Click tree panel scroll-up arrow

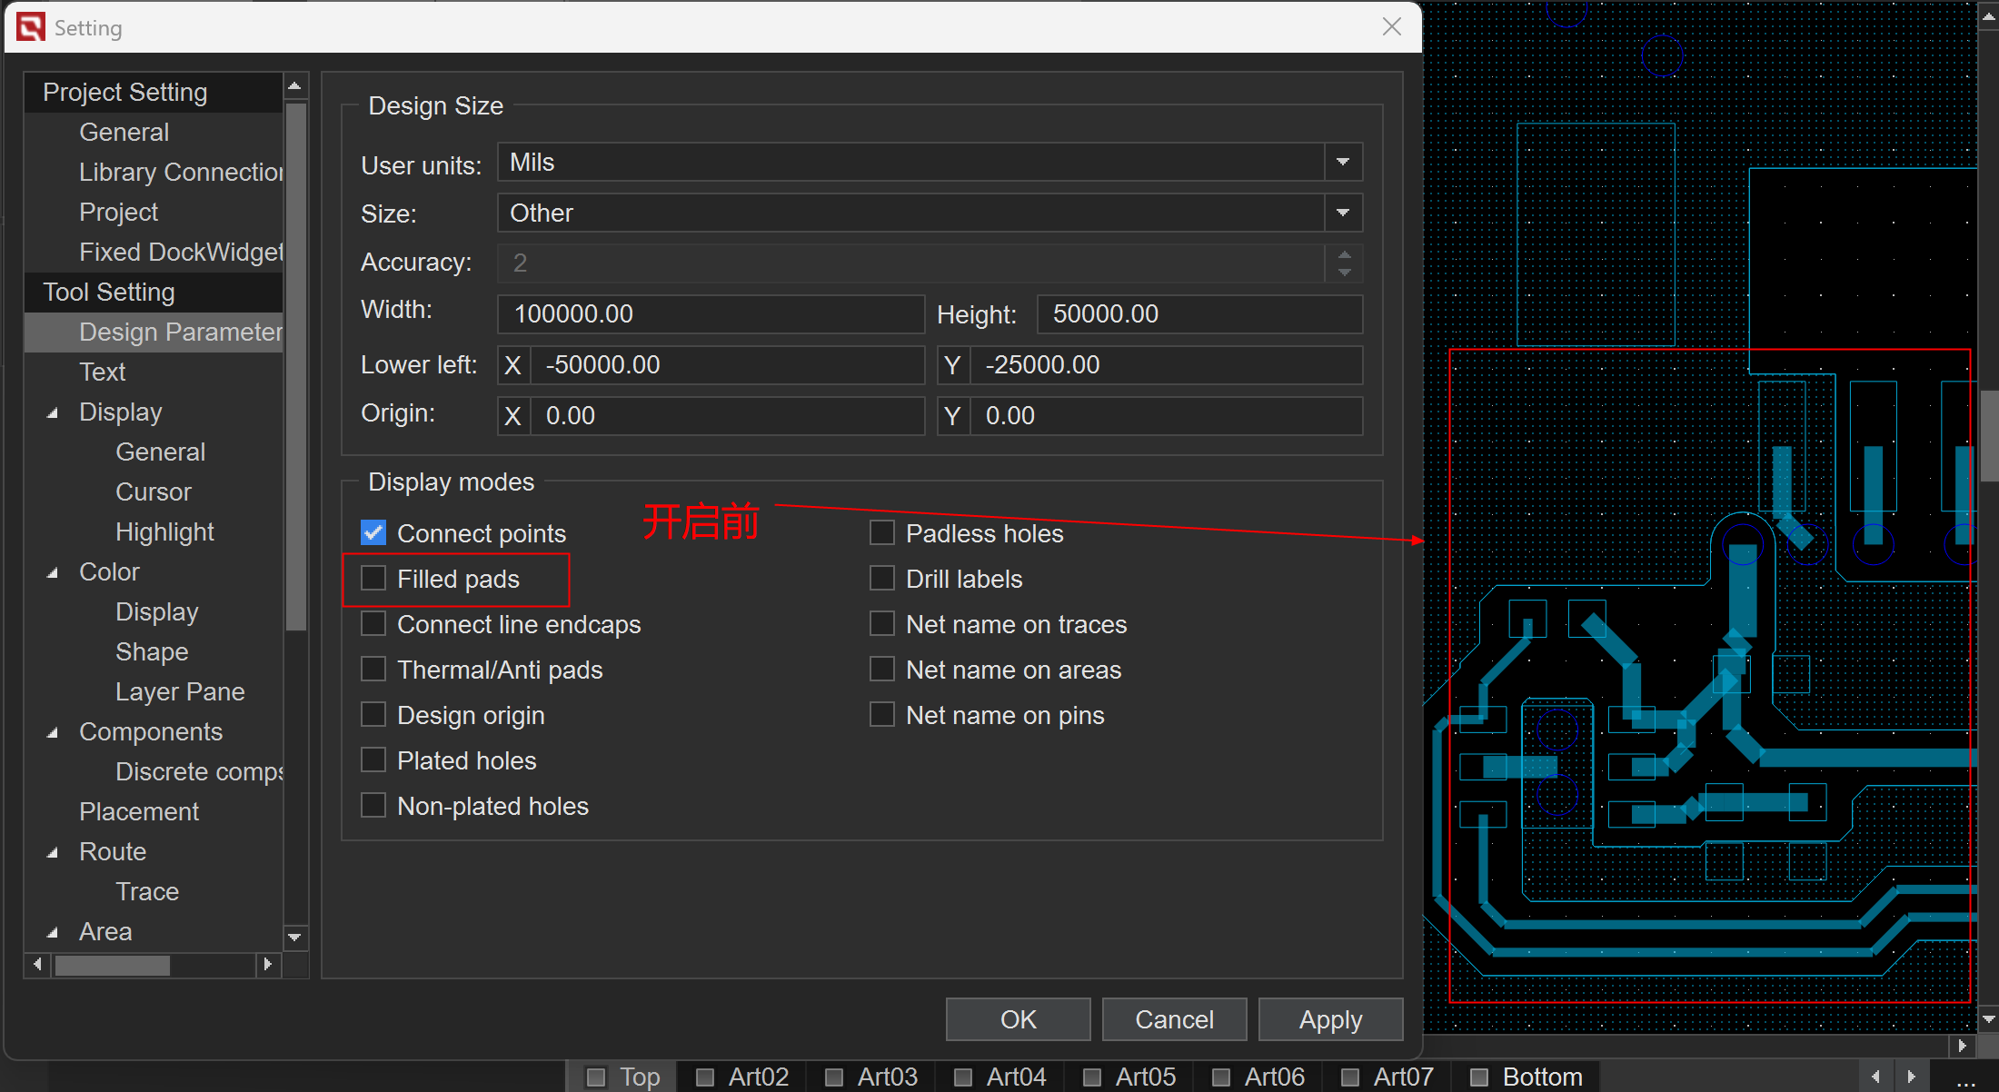point(294,86)
